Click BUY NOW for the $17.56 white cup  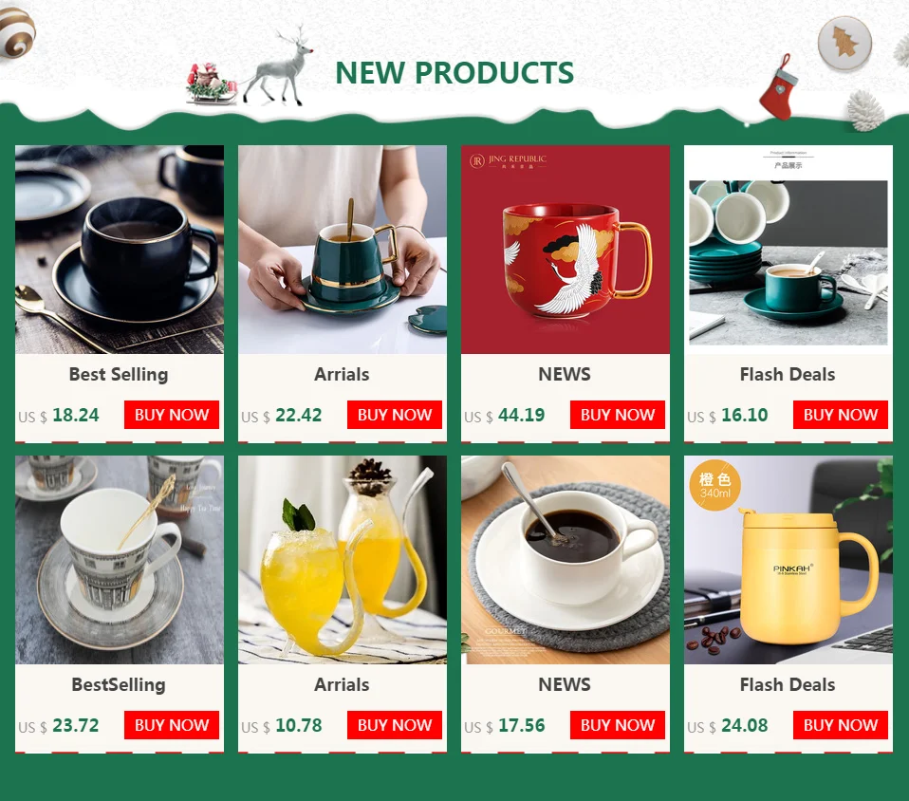point(618,725)
